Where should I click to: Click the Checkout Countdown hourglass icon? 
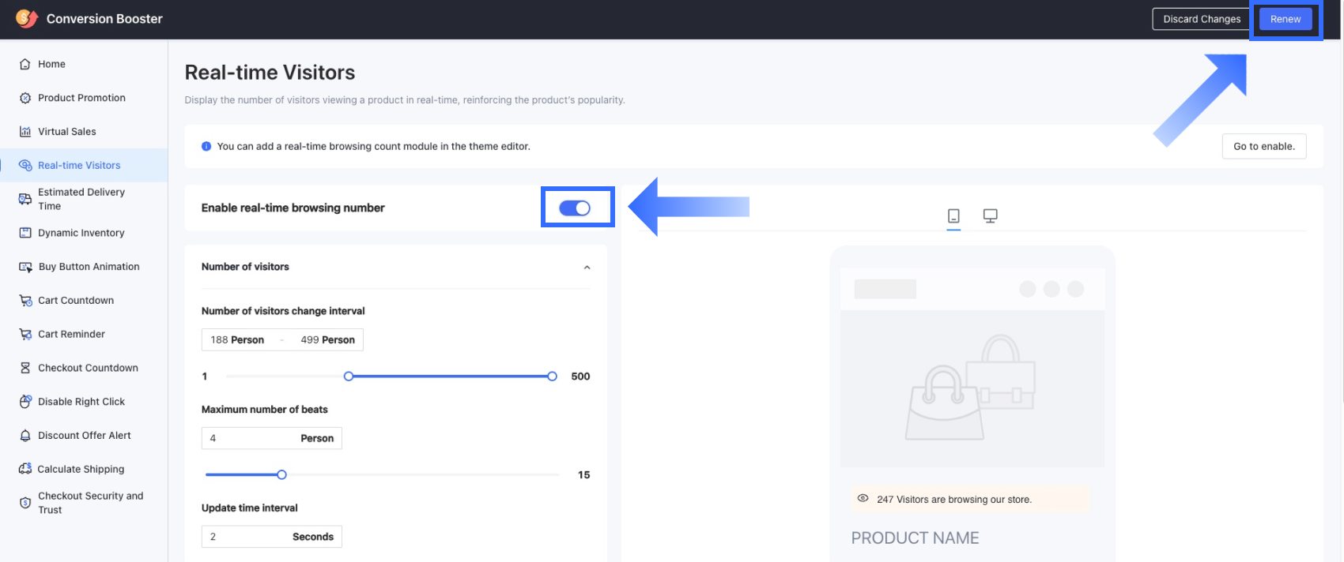click(25, 368)
